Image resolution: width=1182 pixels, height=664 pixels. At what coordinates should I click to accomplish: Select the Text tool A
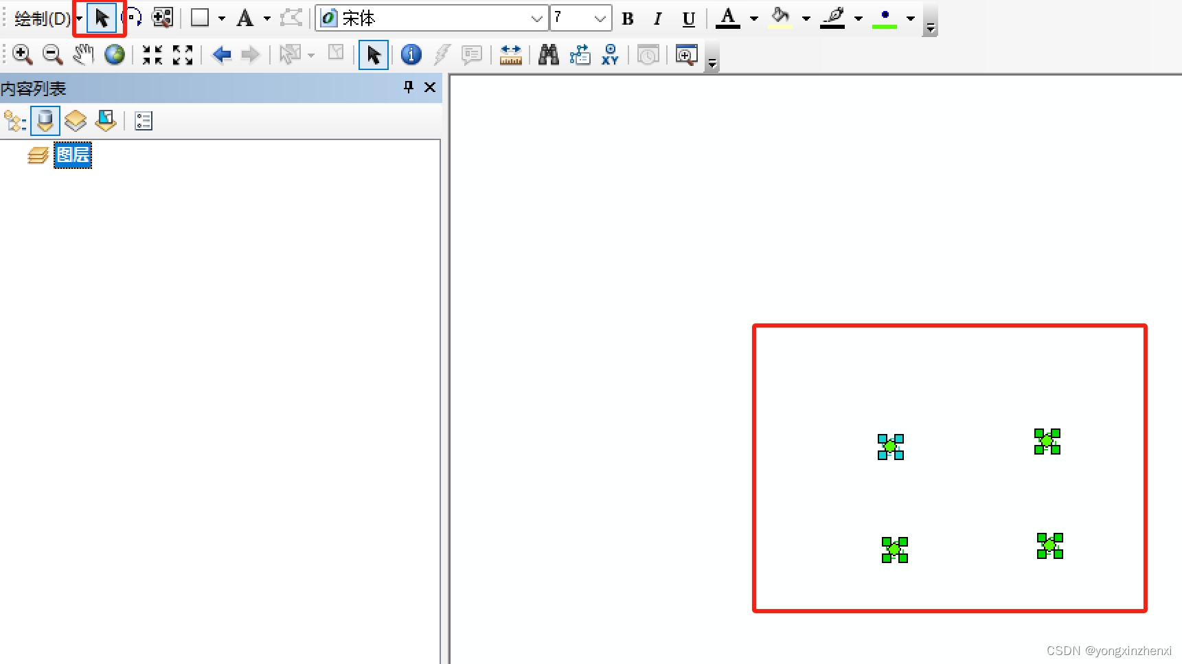coord(245,18)
